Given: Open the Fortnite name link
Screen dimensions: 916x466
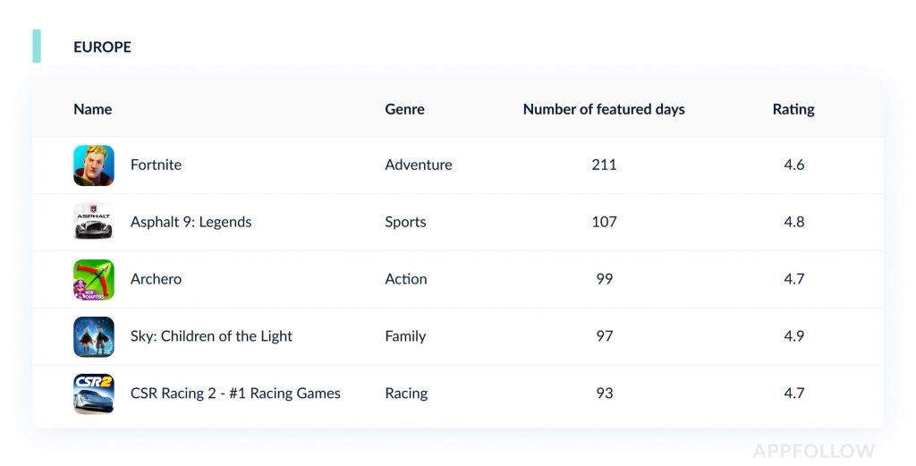Looking at the screenshot, I should (156, 165).
